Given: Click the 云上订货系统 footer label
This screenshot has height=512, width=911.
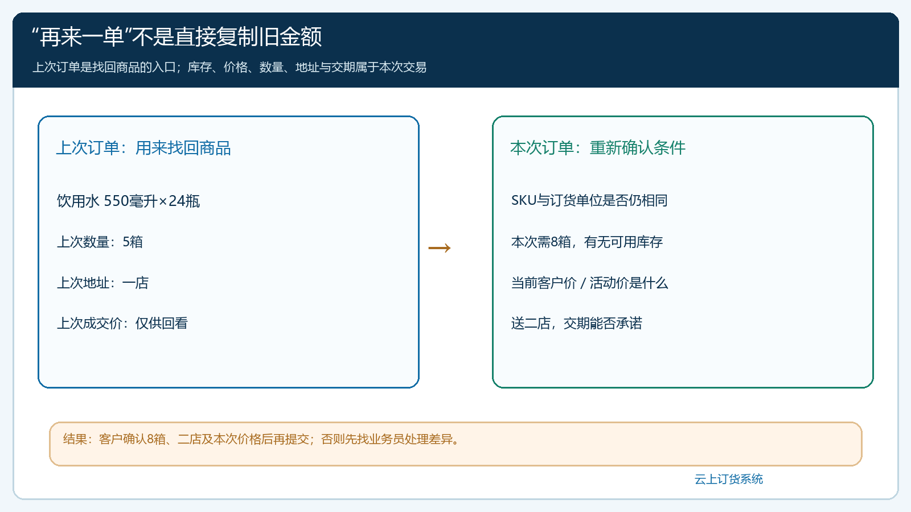Looking at the screenshot, I should (729, 479).
